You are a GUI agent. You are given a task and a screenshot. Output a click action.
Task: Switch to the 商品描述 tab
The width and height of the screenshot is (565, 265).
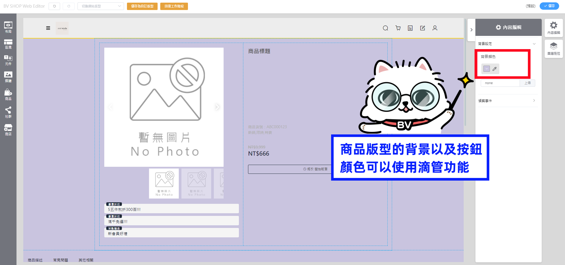click(35, 260)
